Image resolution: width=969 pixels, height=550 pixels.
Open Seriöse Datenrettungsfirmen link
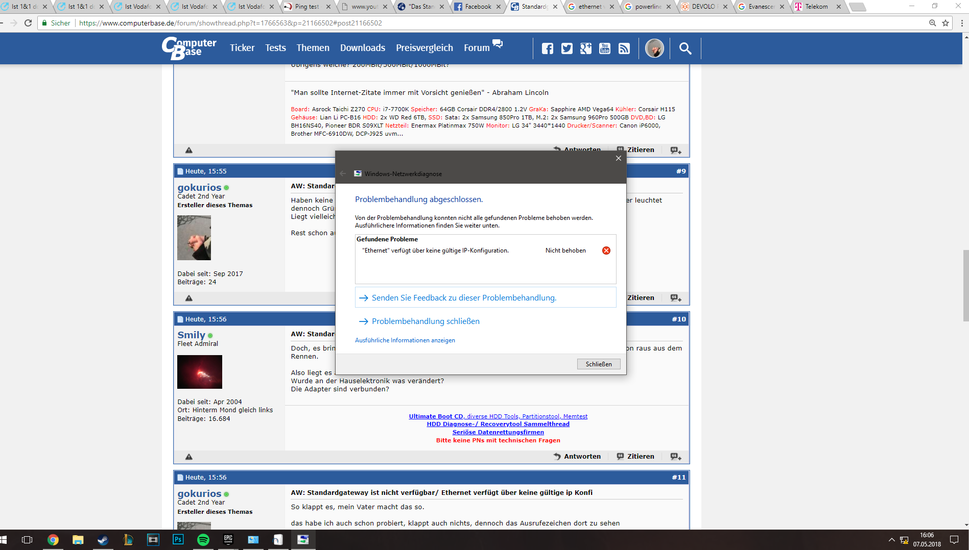click(498, 432)
